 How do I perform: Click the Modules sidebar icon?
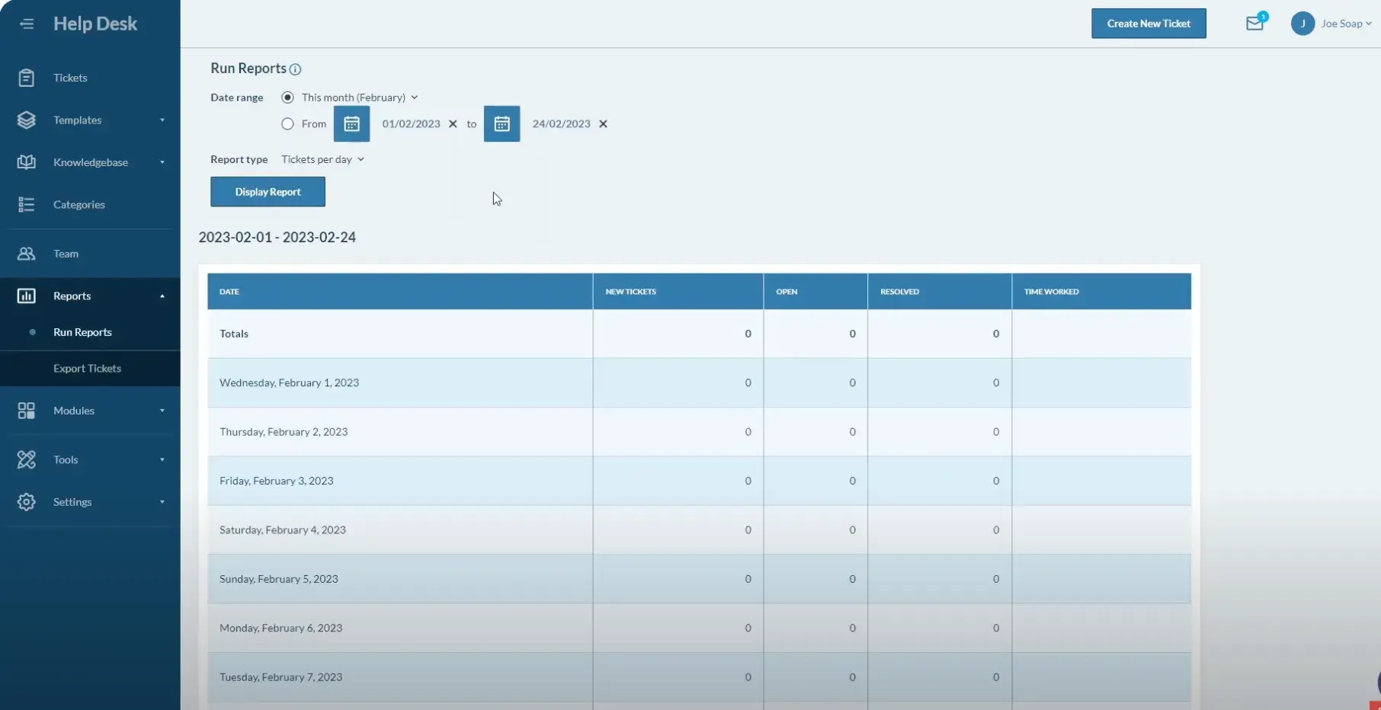click(27, 410)
